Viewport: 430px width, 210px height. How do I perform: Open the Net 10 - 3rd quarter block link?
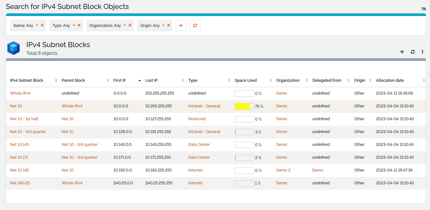click(28, 132)
